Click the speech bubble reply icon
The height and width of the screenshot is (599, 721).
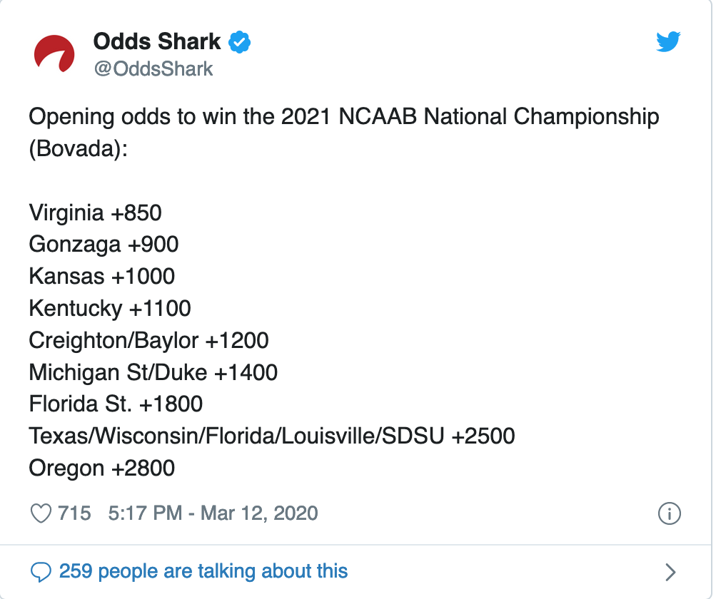point(42,571)
